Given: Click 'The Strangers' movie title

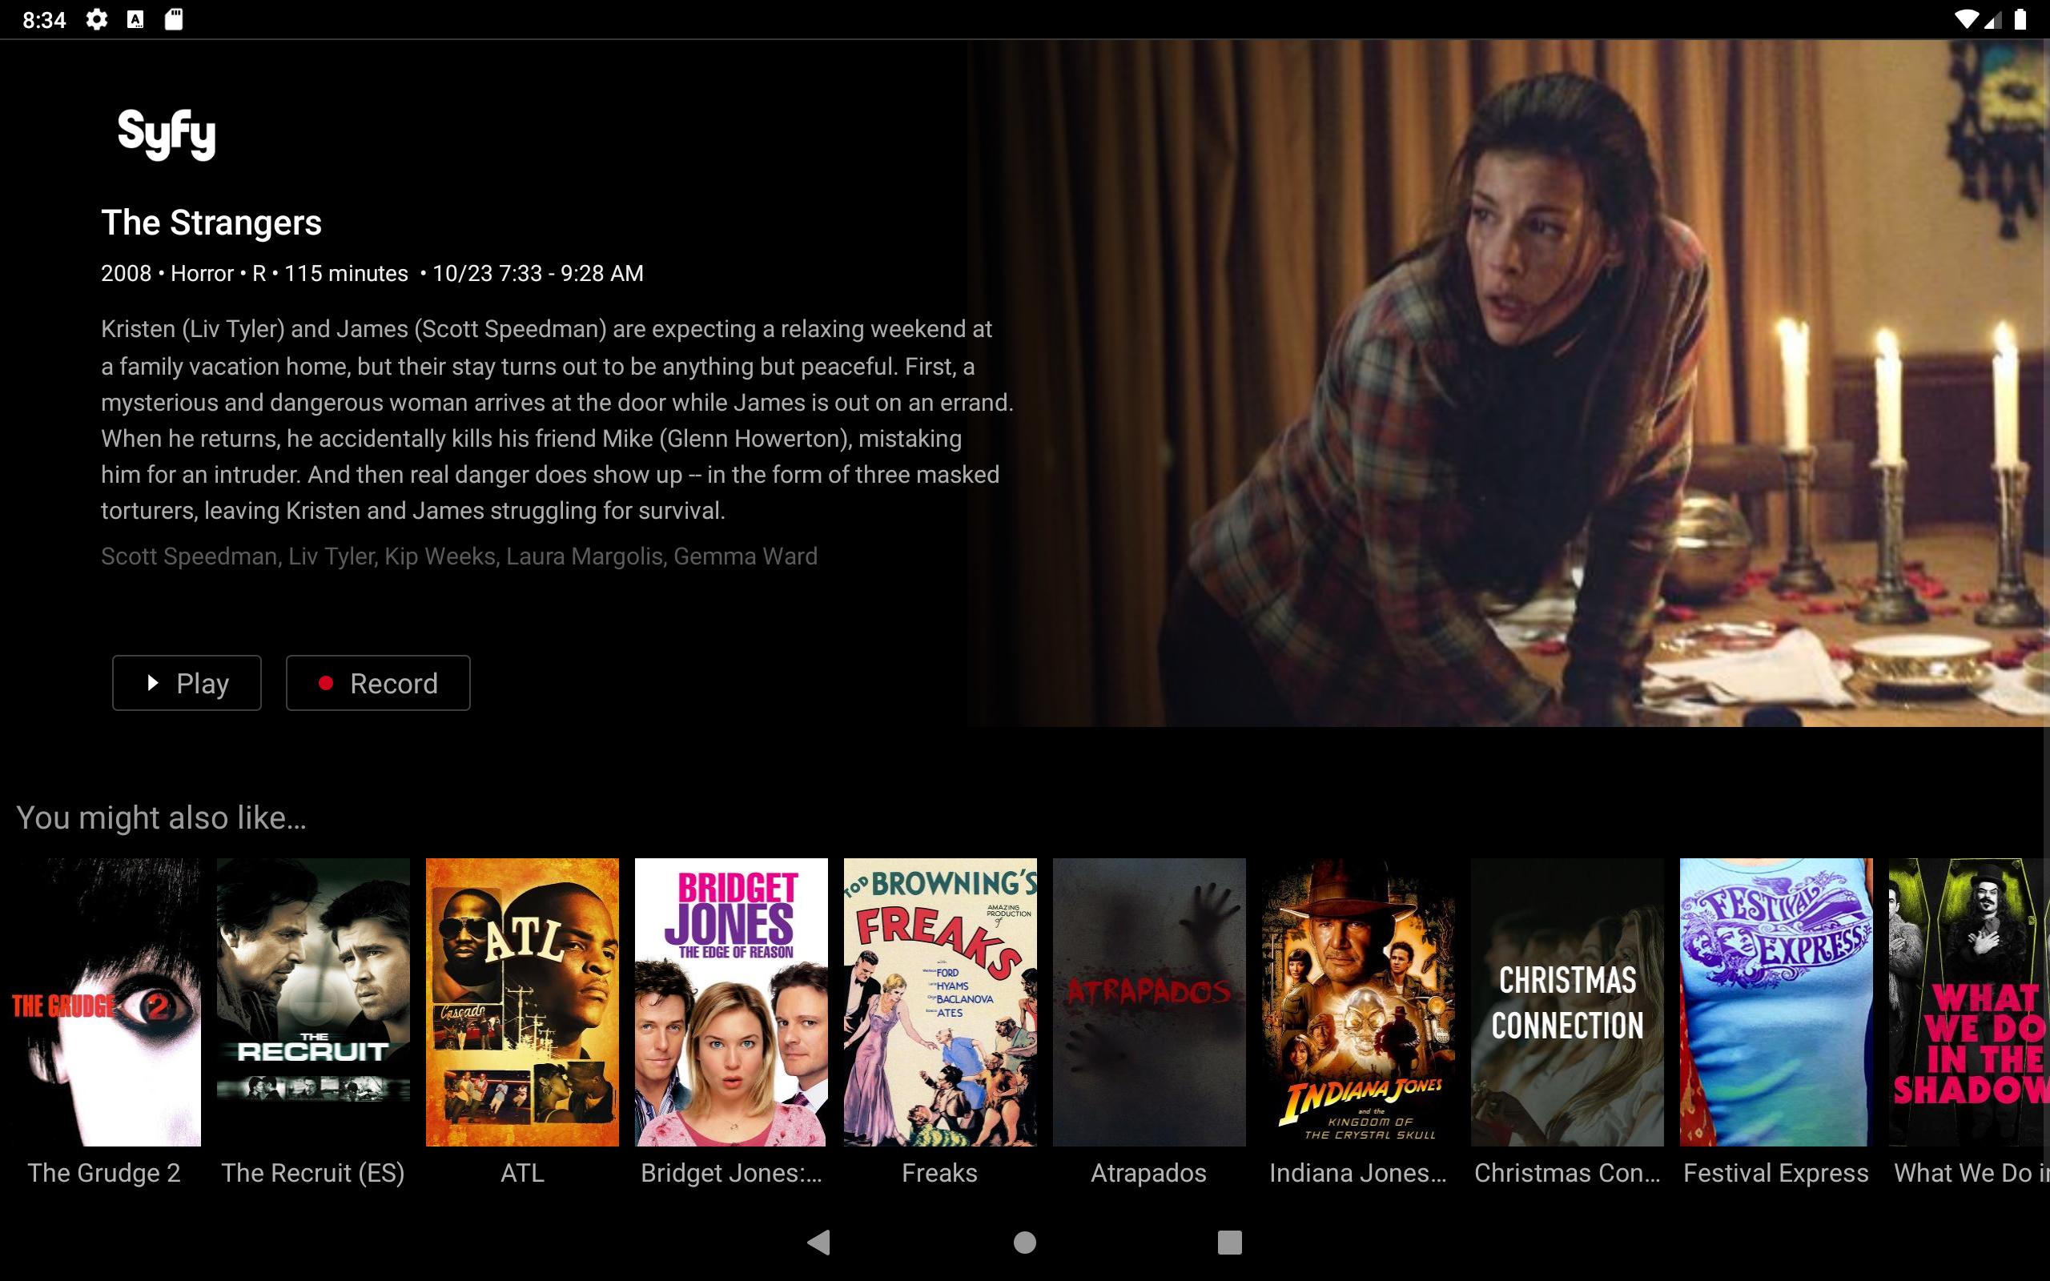Looking at the screenshot, I should click(211, 223).
